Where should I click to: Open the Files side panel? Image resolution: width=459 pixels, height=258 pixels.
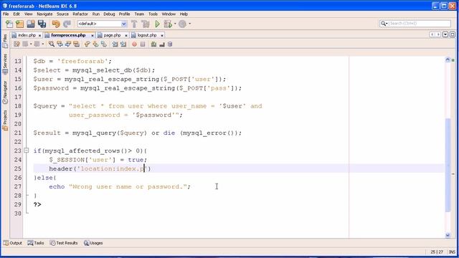[5, 42]
